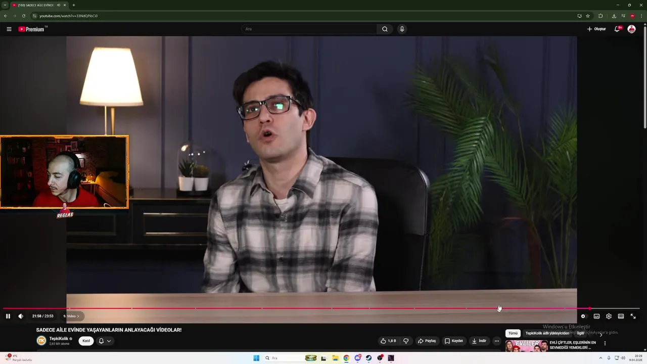Open File Explorer from the taskbar
The width and height of the screenshot is (647, 364).
(x=335, y=358)
